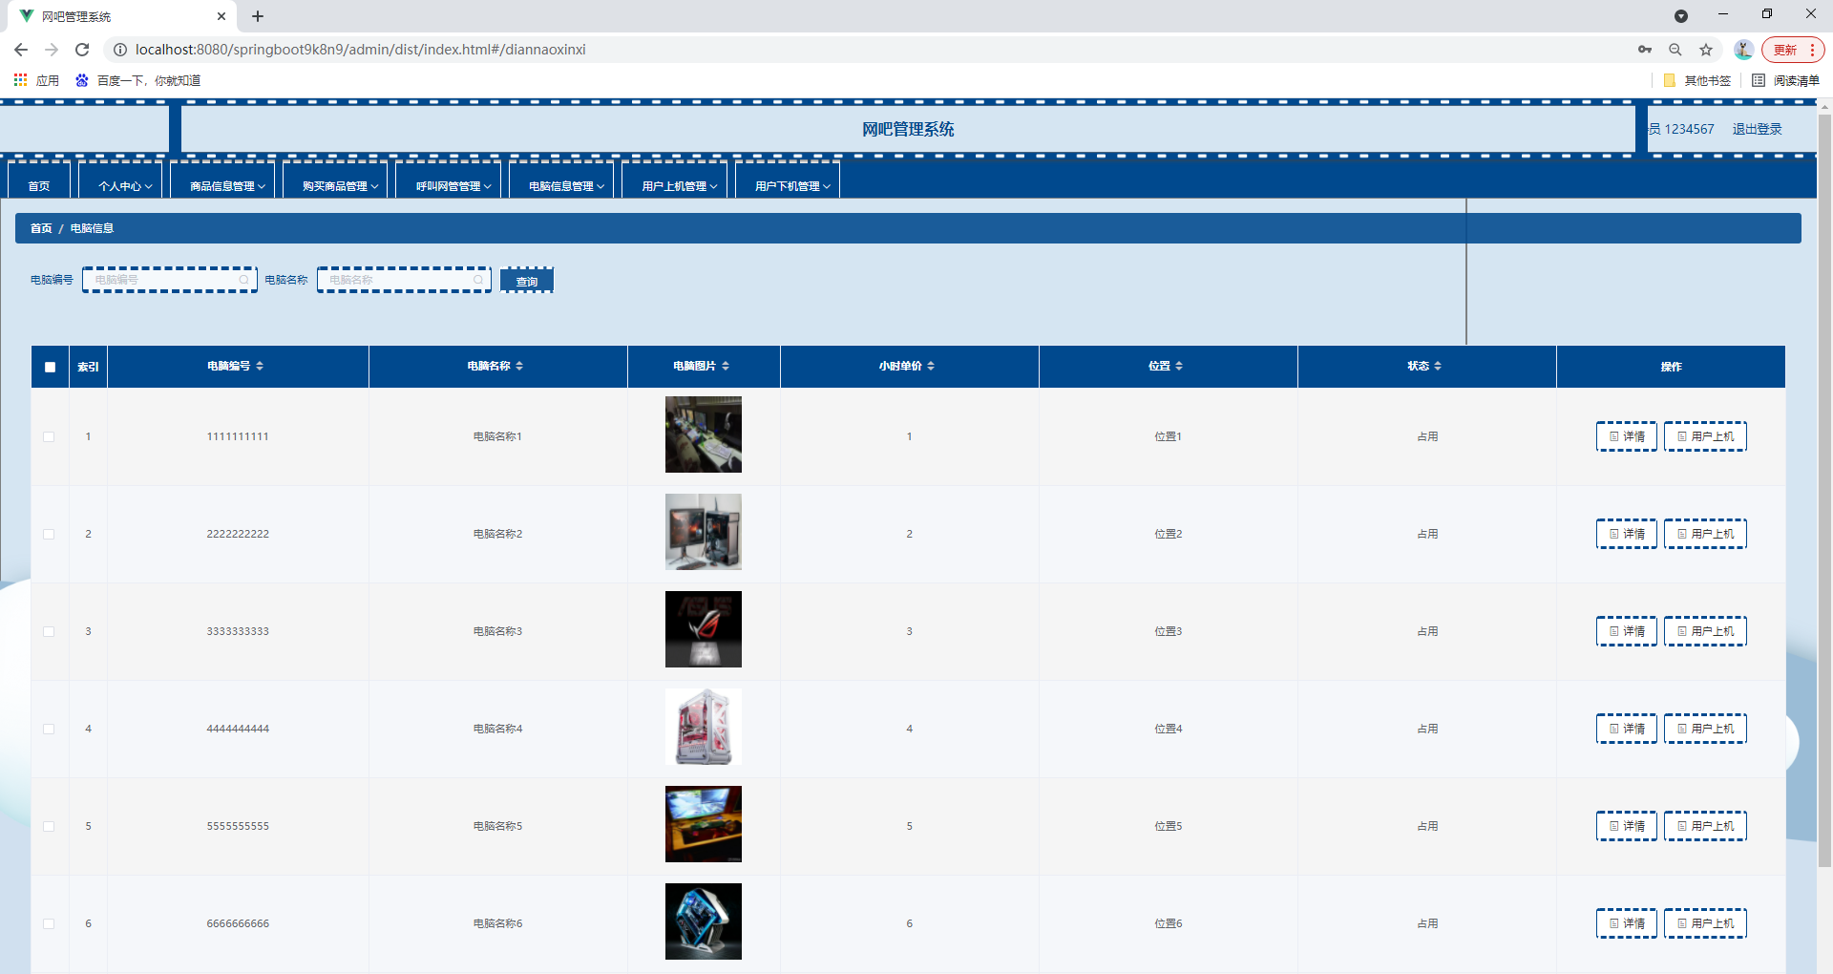The height and width of the screenshot is (974, 1833).
Task: Toggle select-all checkbox in table header
Action: click(50, 367)
